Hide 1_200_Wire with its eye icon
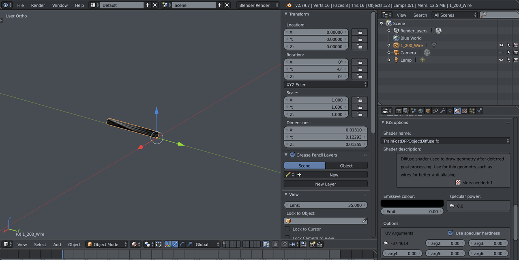The image size is (519, 260). coord(501,45)
